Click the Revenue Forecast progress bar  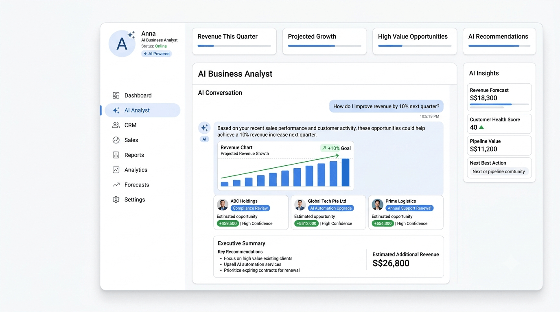tap(499, 104)
